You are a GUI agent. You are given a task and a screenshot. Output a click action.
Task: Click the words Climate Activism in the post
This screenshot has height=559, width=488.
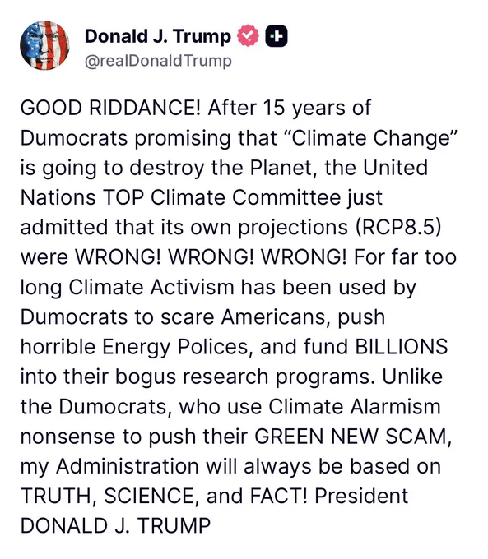click(x=151, y=287)
